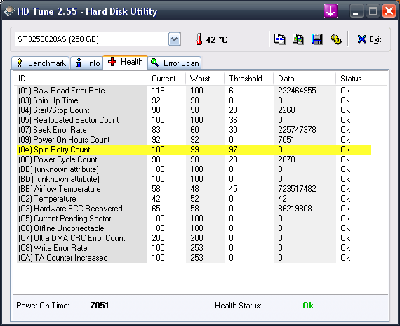Click the thermometer temperature icon
Viewport: 400px width, 326px height.
(x=199, y=39)
